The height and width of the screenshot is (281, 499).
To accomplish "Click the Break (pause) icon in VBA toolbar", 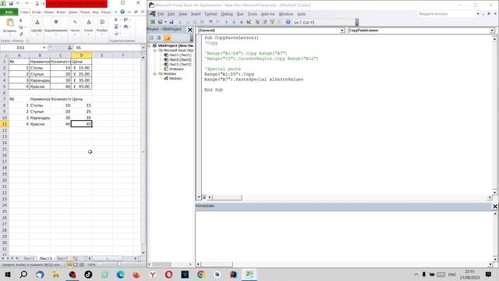I will tap(234, 22).
